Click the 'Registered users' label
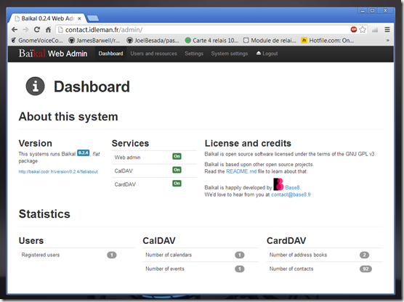 point(41,255)
